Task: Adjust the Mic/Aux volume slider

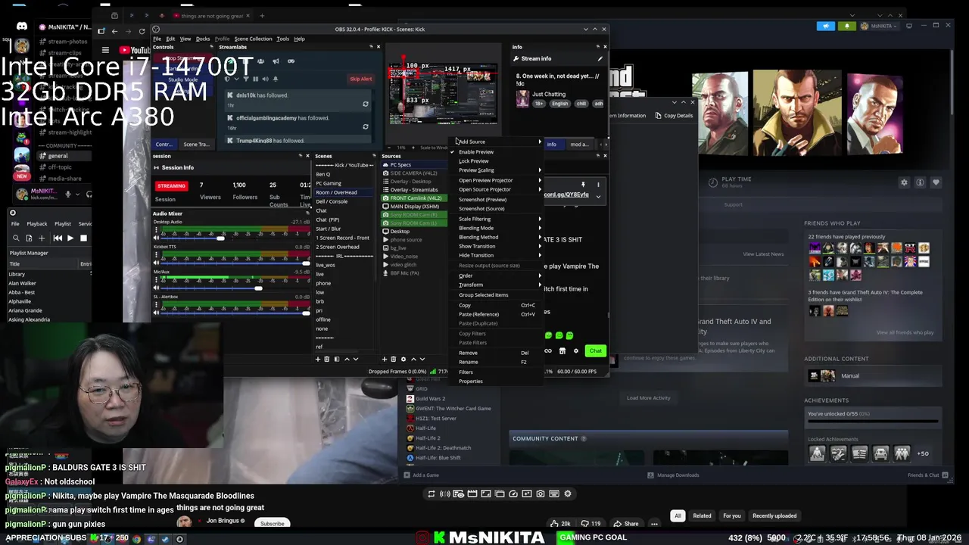Action: point(258,288)
